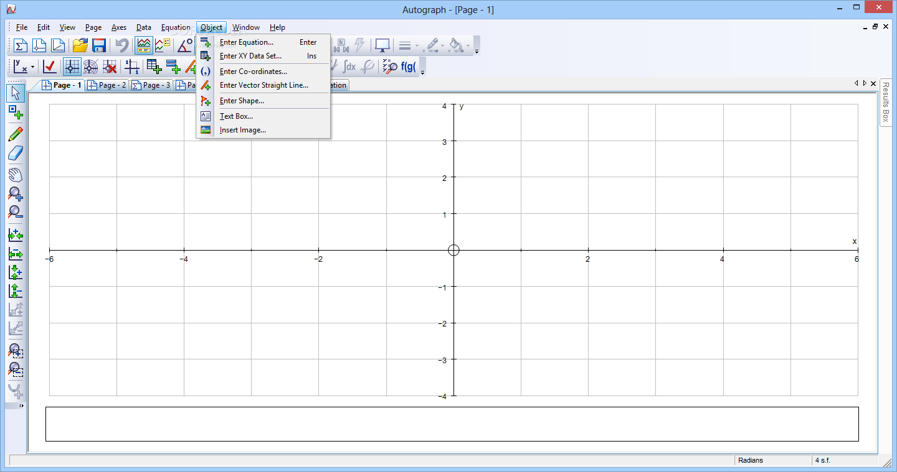
Task: Toggle the graph key icon
Action: point(163,45)
